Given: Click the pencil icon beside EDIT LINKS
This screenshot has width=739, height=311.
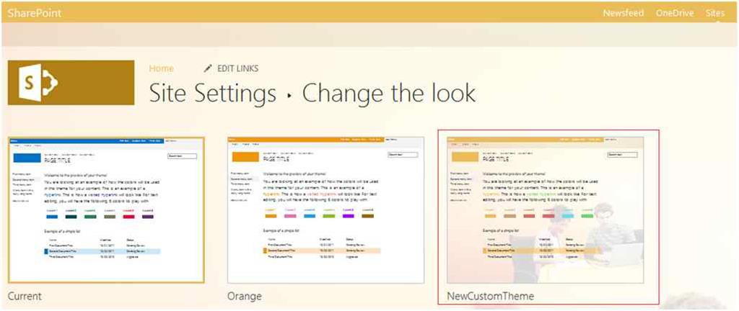Looking at the screenshot, I should point(208,68).
